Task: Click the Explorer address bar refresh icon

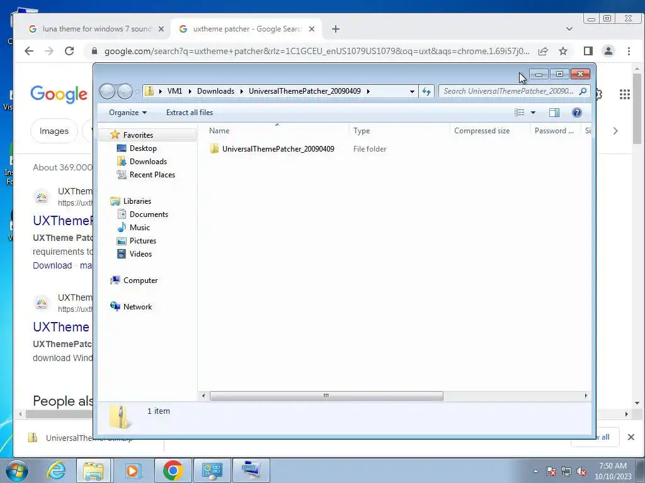Action: click(x=426, y=91)
